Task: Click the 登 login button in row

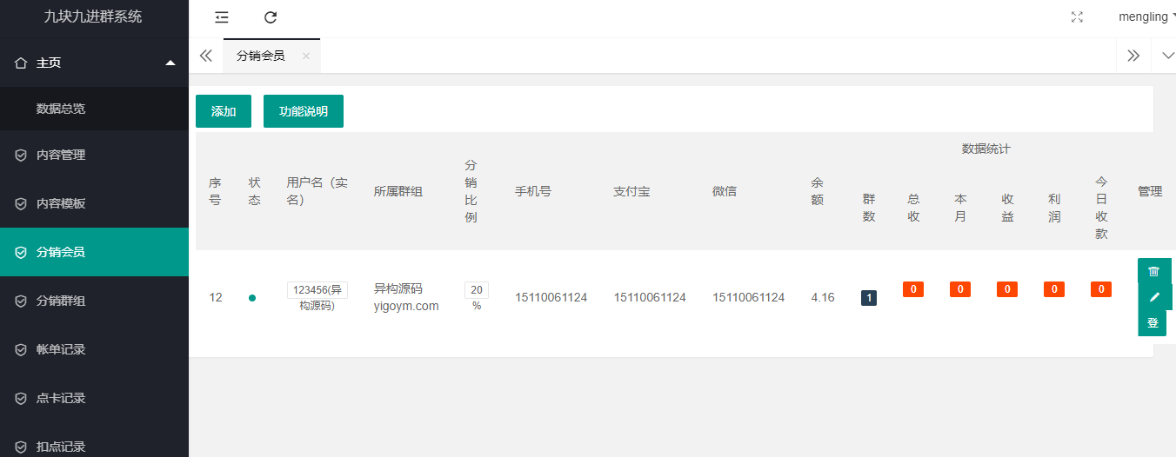Action: 1153,323
